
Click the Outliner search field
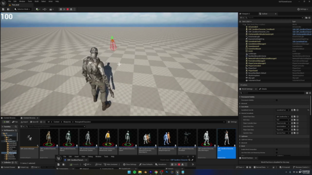(x=274, y=17)
